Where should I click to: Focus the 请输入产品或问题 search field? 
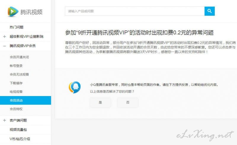click(x=135, y=11)
